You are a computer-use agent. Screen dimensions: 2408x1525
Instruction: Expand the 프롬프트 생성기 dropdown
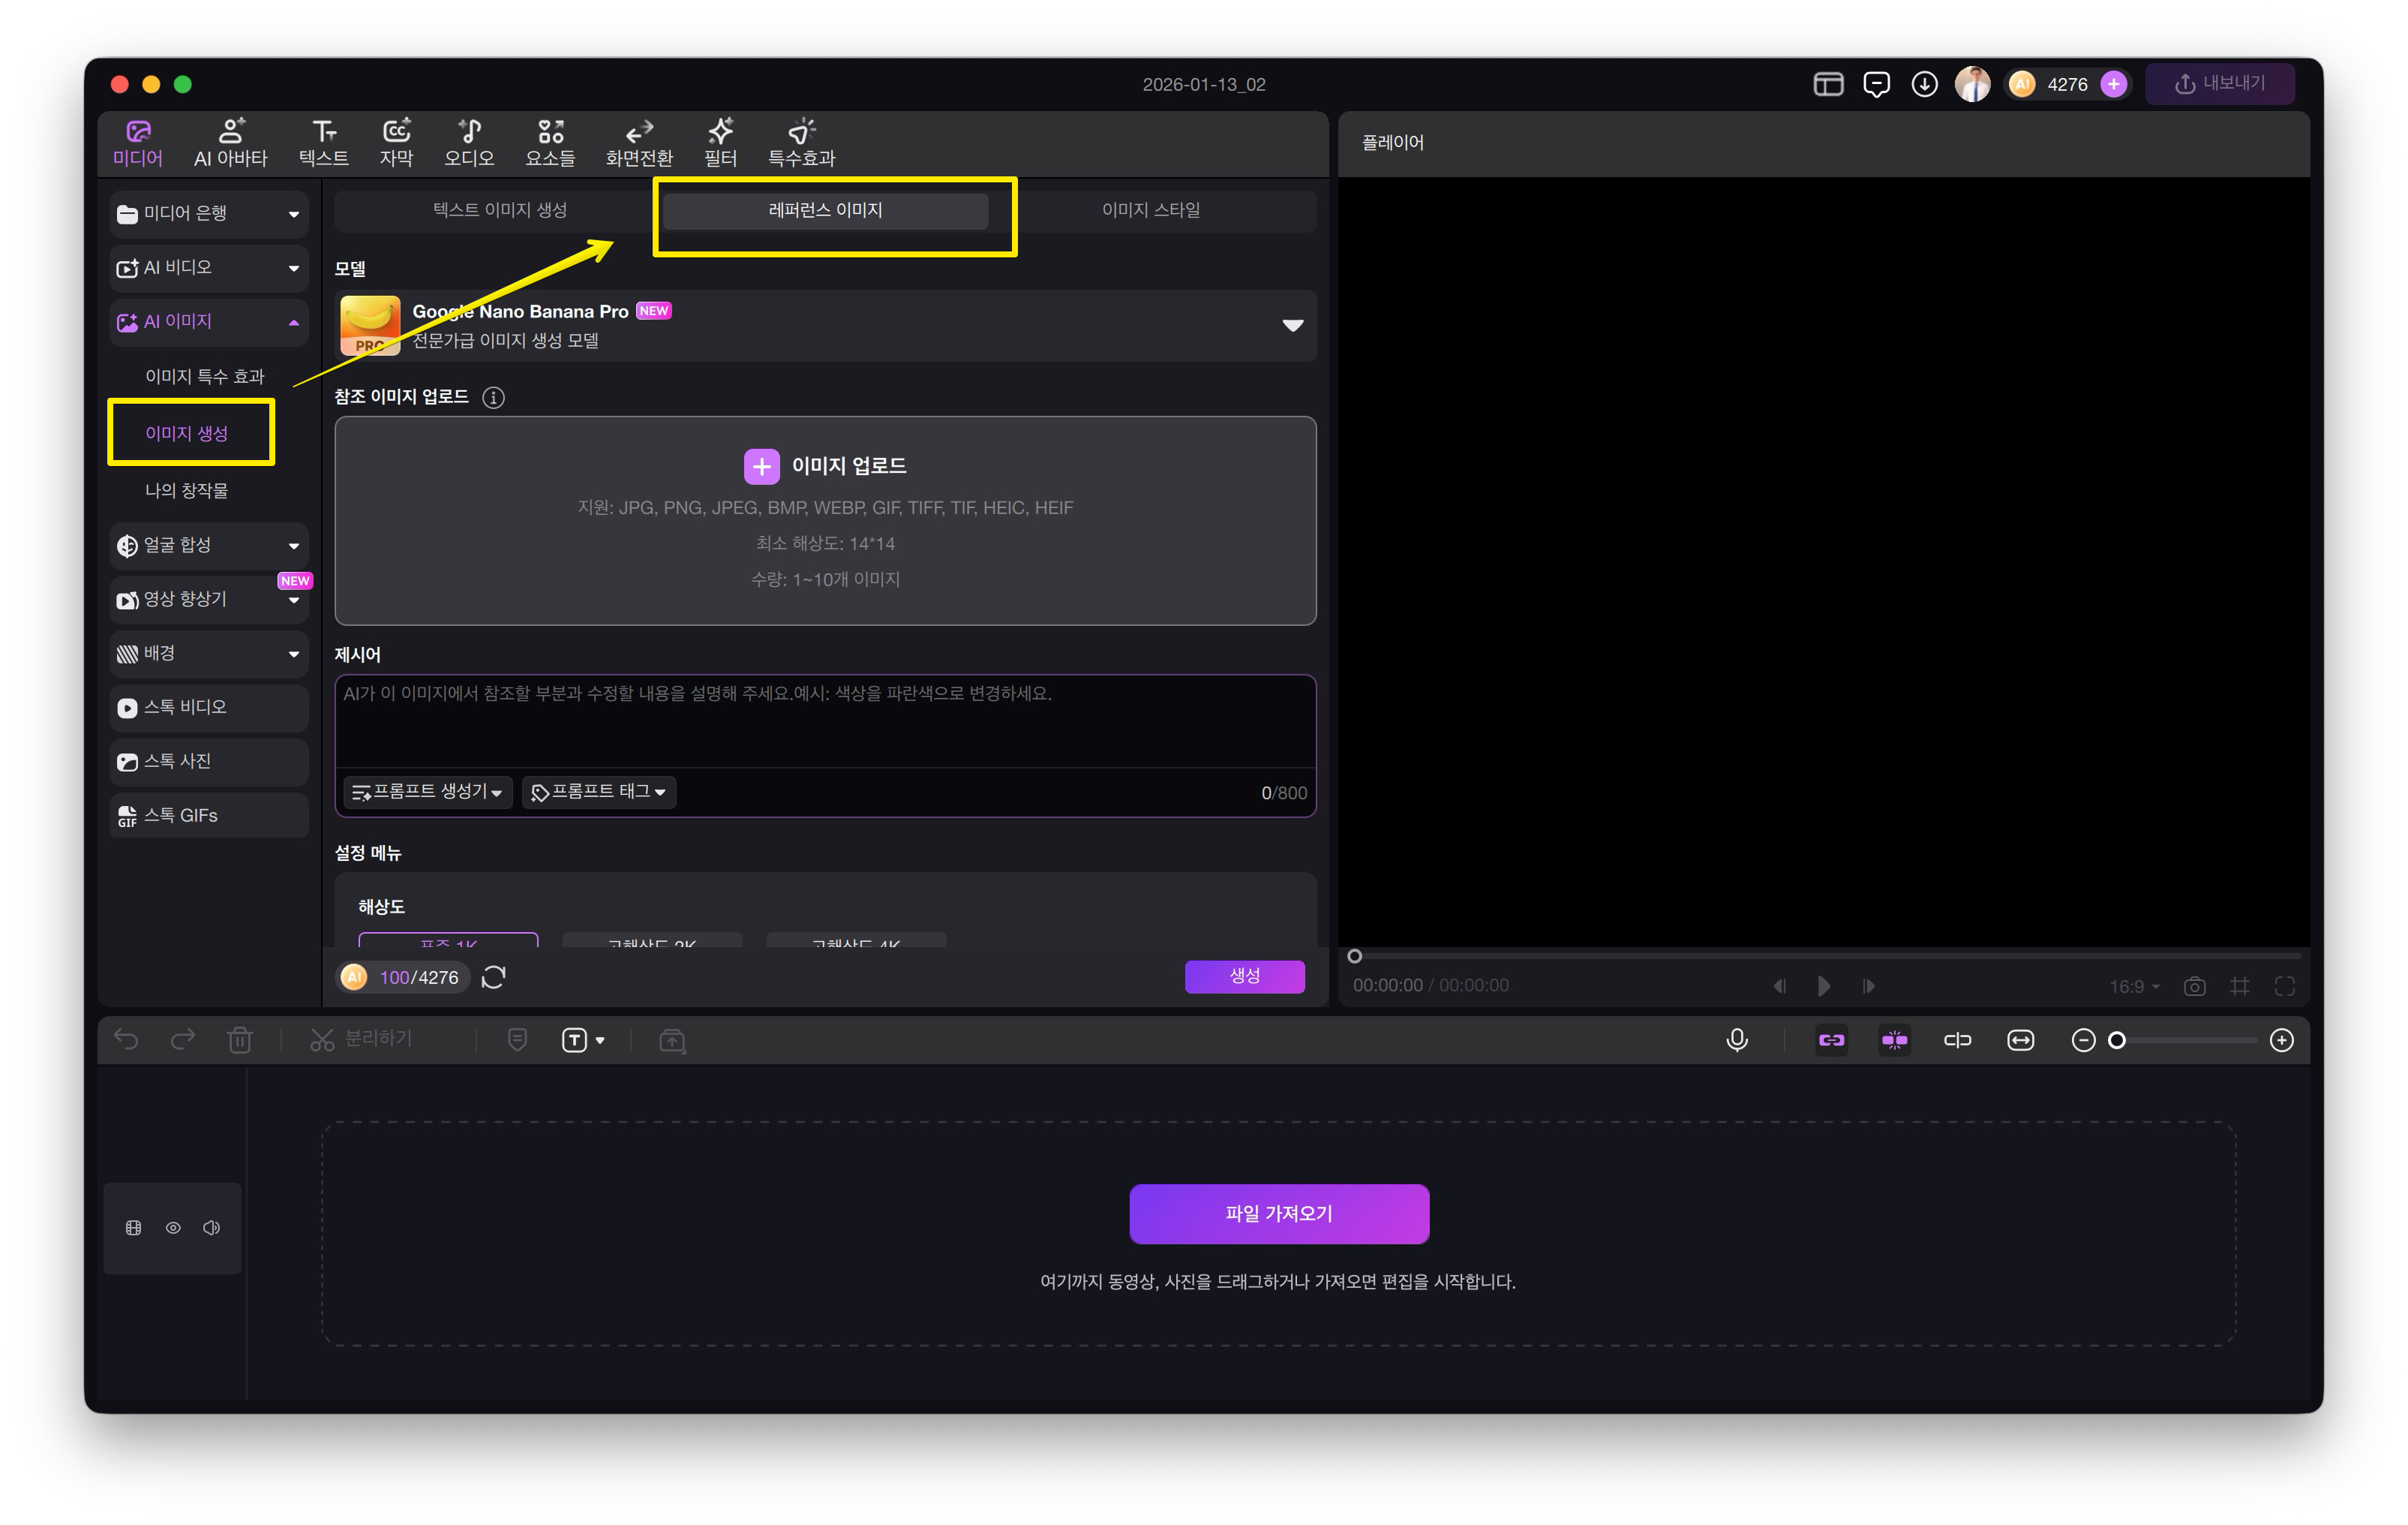(428, 792)
